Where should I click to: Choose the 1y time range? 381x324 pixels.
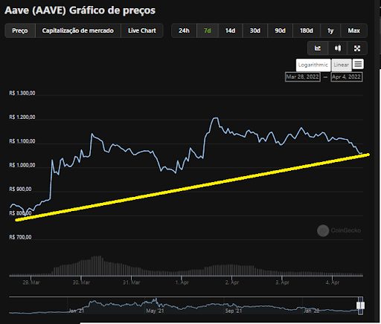[x=330, y=30]
